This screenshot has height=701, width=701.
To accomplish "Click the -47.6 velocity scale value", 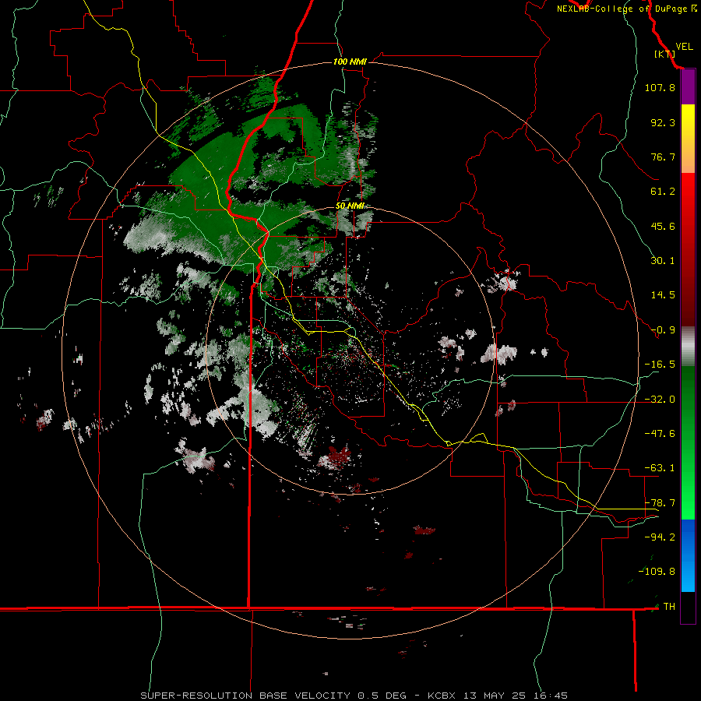I will (x=660, y=434).
